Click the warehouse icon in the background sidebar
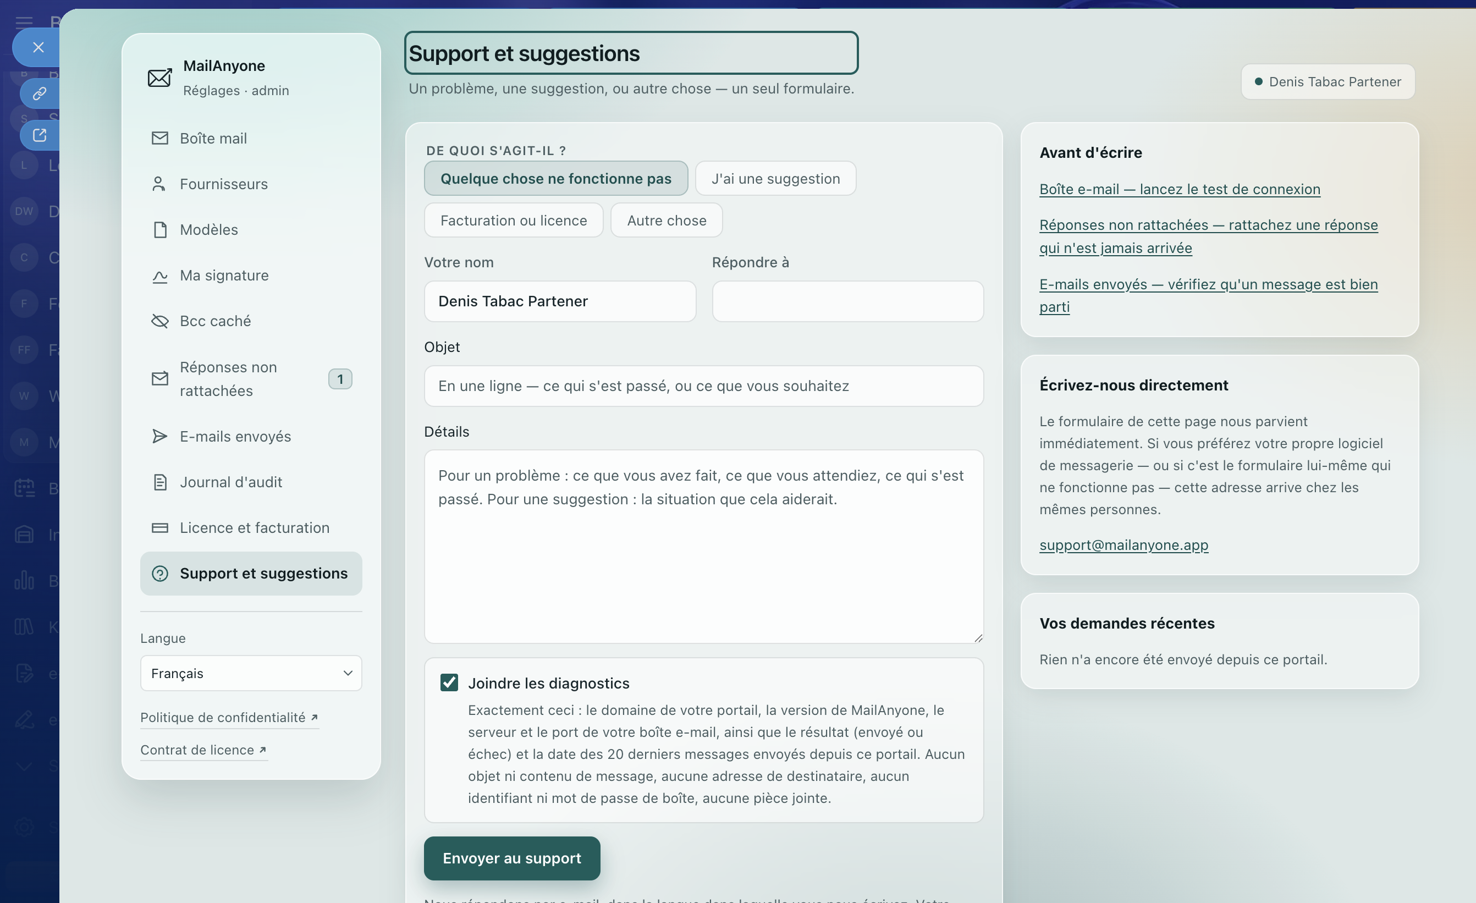1476x903 pixels. 25,534
